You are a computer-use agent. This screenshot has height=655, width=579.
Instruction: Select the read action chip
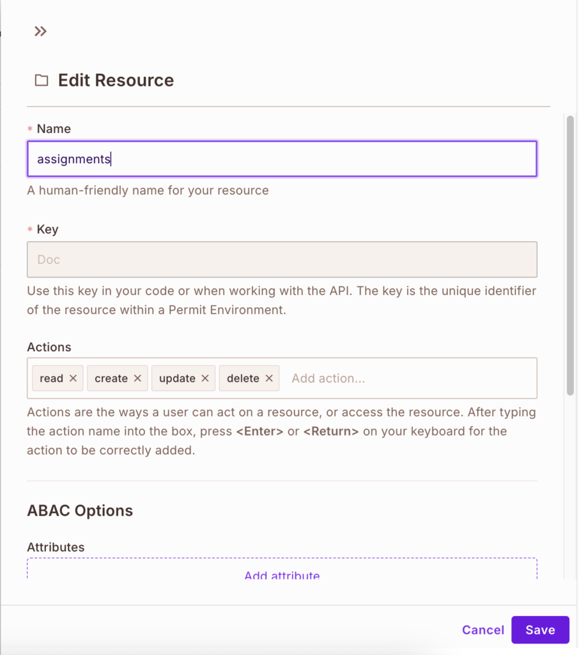tap(51, 378)
